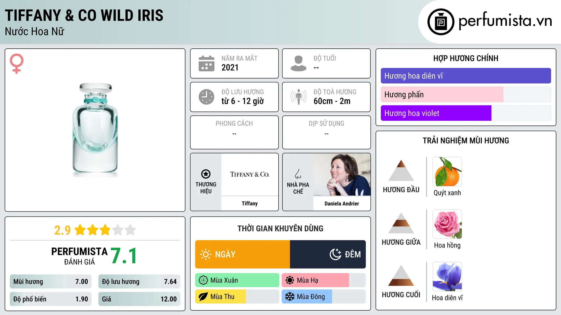
Task: Click the "THỜI GIAN KHUYÊN DÙNG" heading
Action: pos(280,229)
